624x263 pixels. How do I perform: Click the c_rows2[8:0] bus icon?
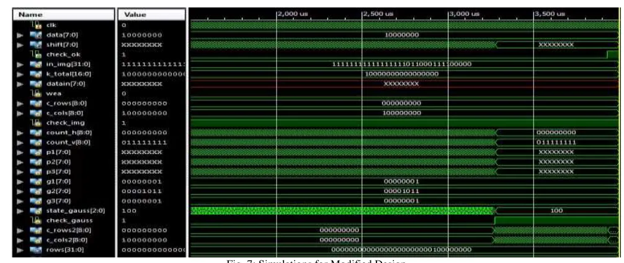[x=35, y=230]
